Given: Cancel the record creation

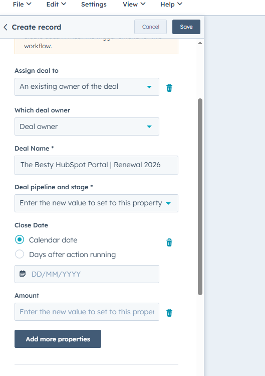Looking at the screenshot, I should (x=151, y=27).
